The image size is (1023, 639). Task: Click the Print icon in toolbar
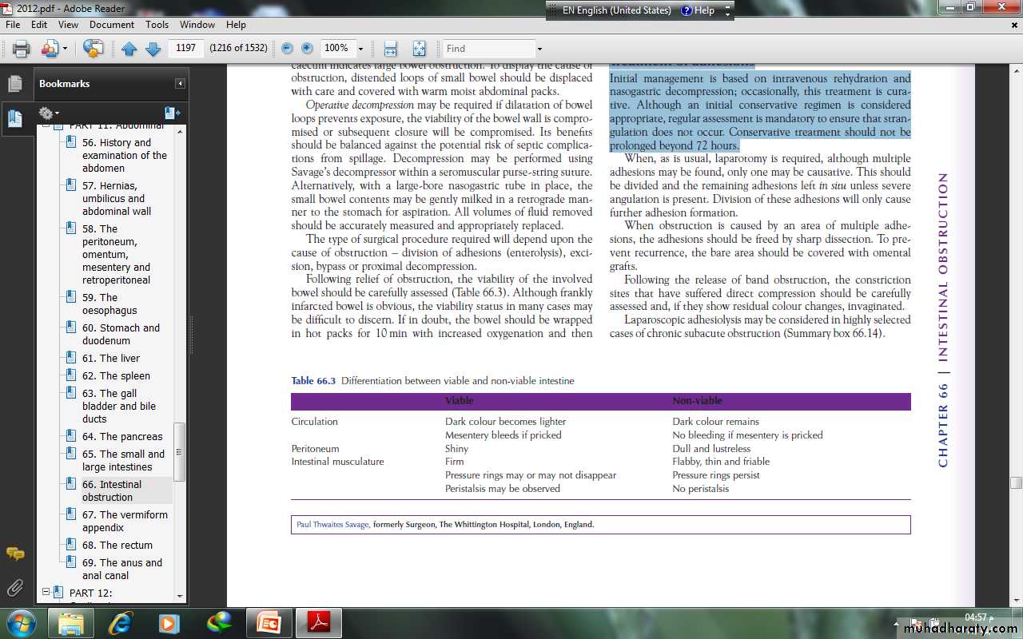(21, 49)
